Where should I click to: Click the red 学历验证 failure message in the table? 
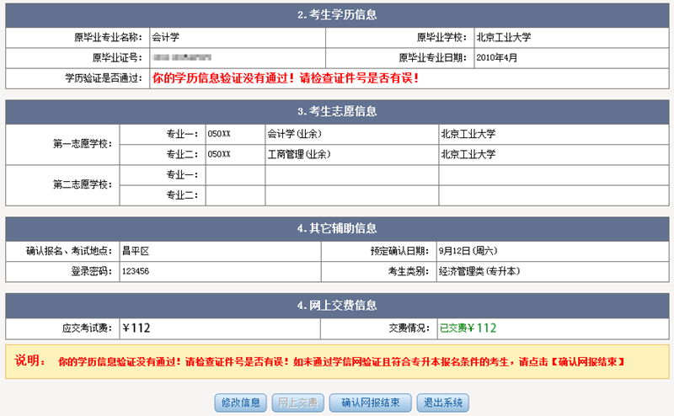point(285,78)
